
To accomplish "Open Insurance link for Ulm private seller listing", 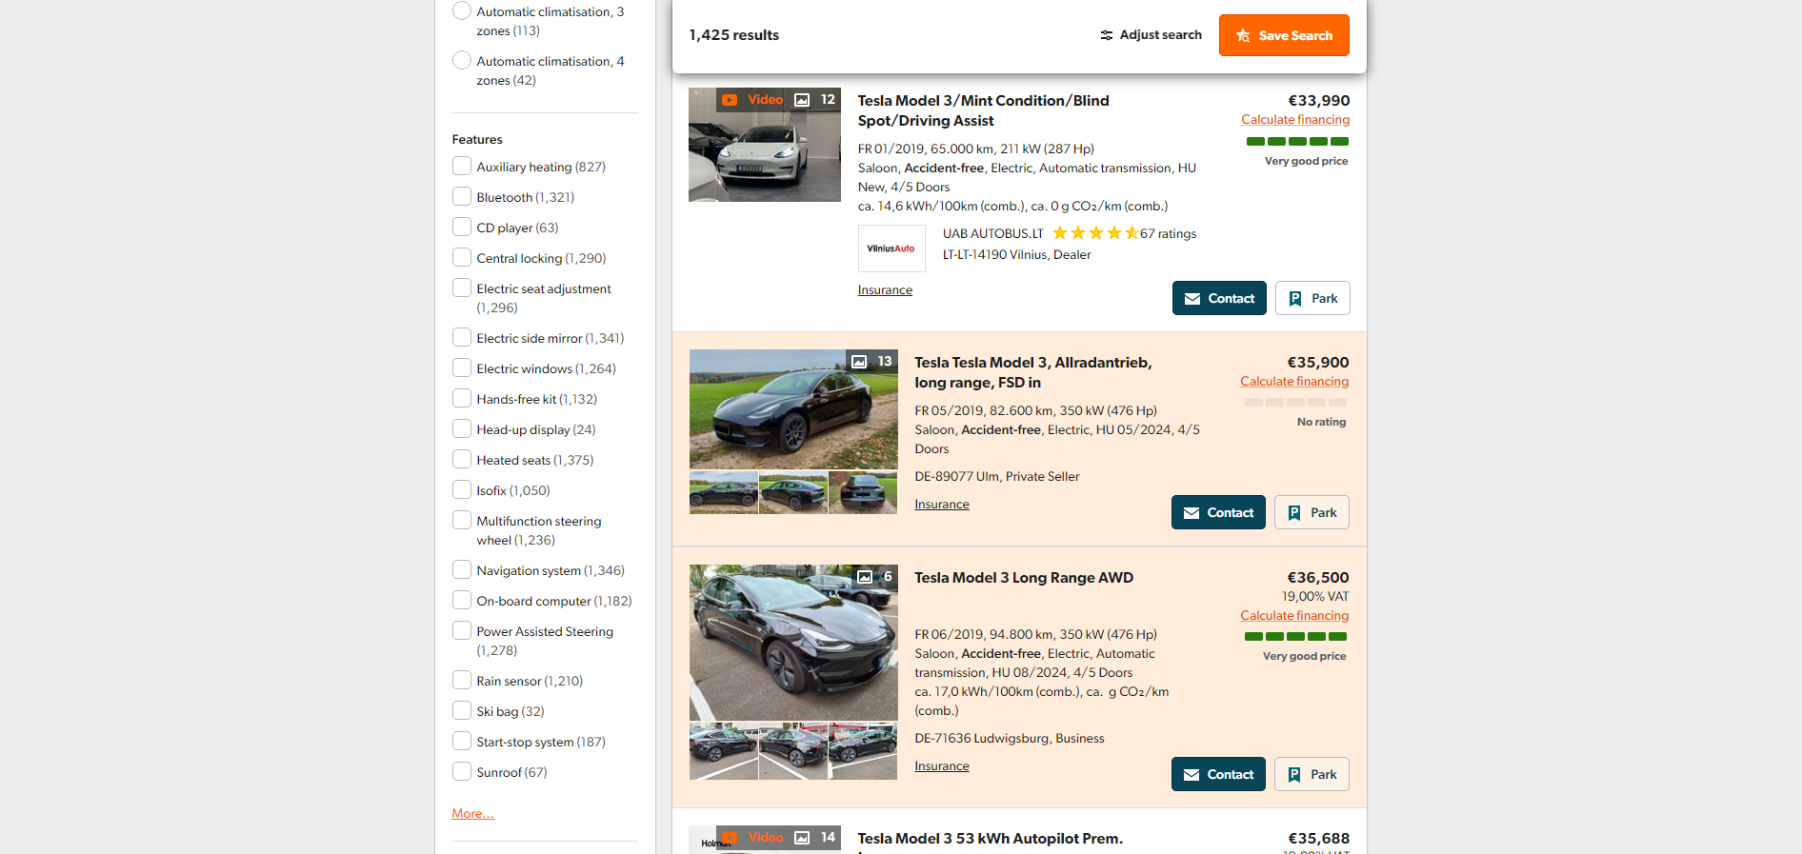I will pyautogui.click(x=942, y=505).
